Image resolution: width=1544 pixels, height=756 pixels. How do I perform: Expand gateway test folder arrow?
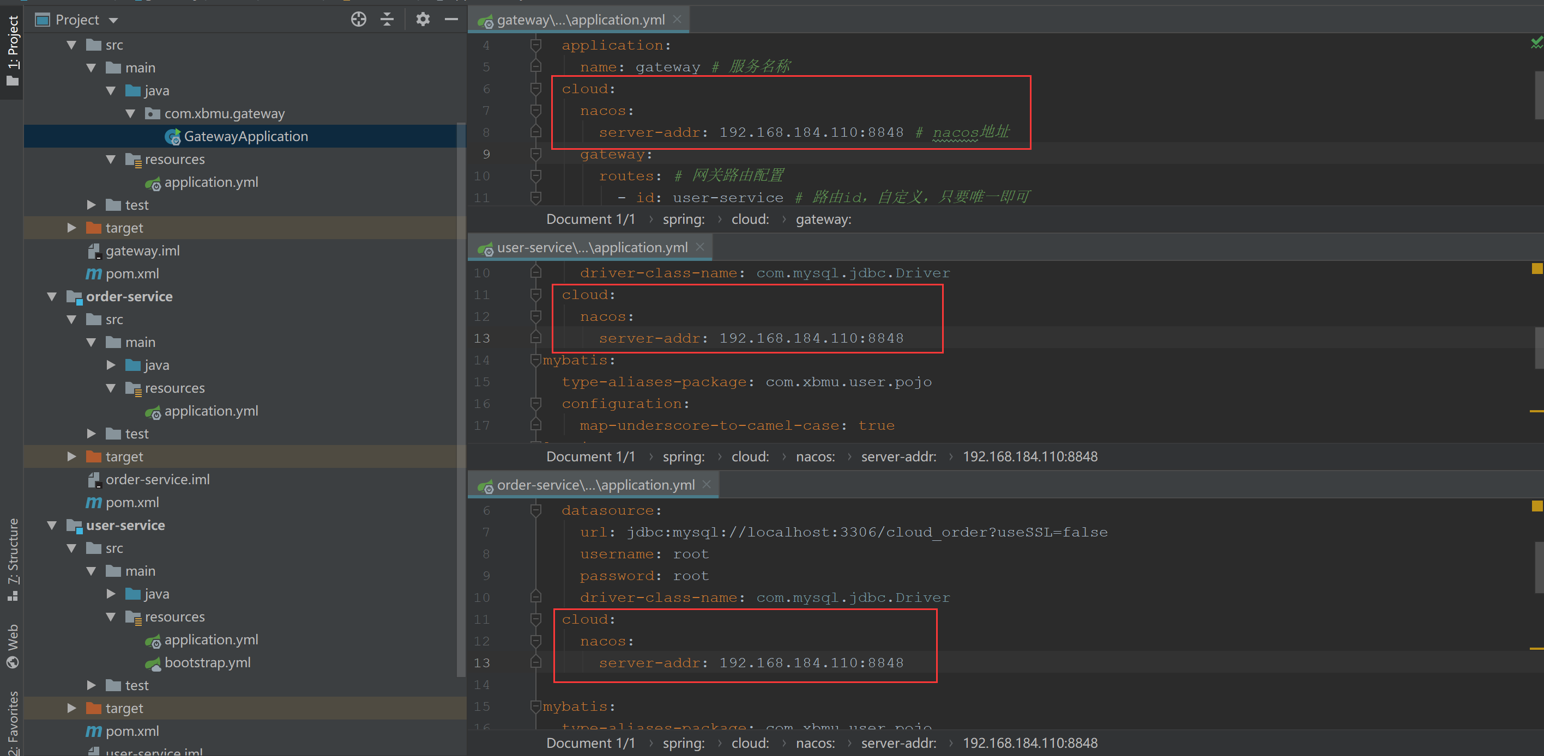pos(92,205)
